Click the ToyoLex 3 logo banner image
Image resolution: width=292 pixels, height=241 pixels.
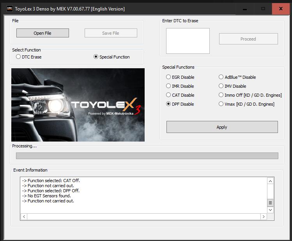[78, 105]
